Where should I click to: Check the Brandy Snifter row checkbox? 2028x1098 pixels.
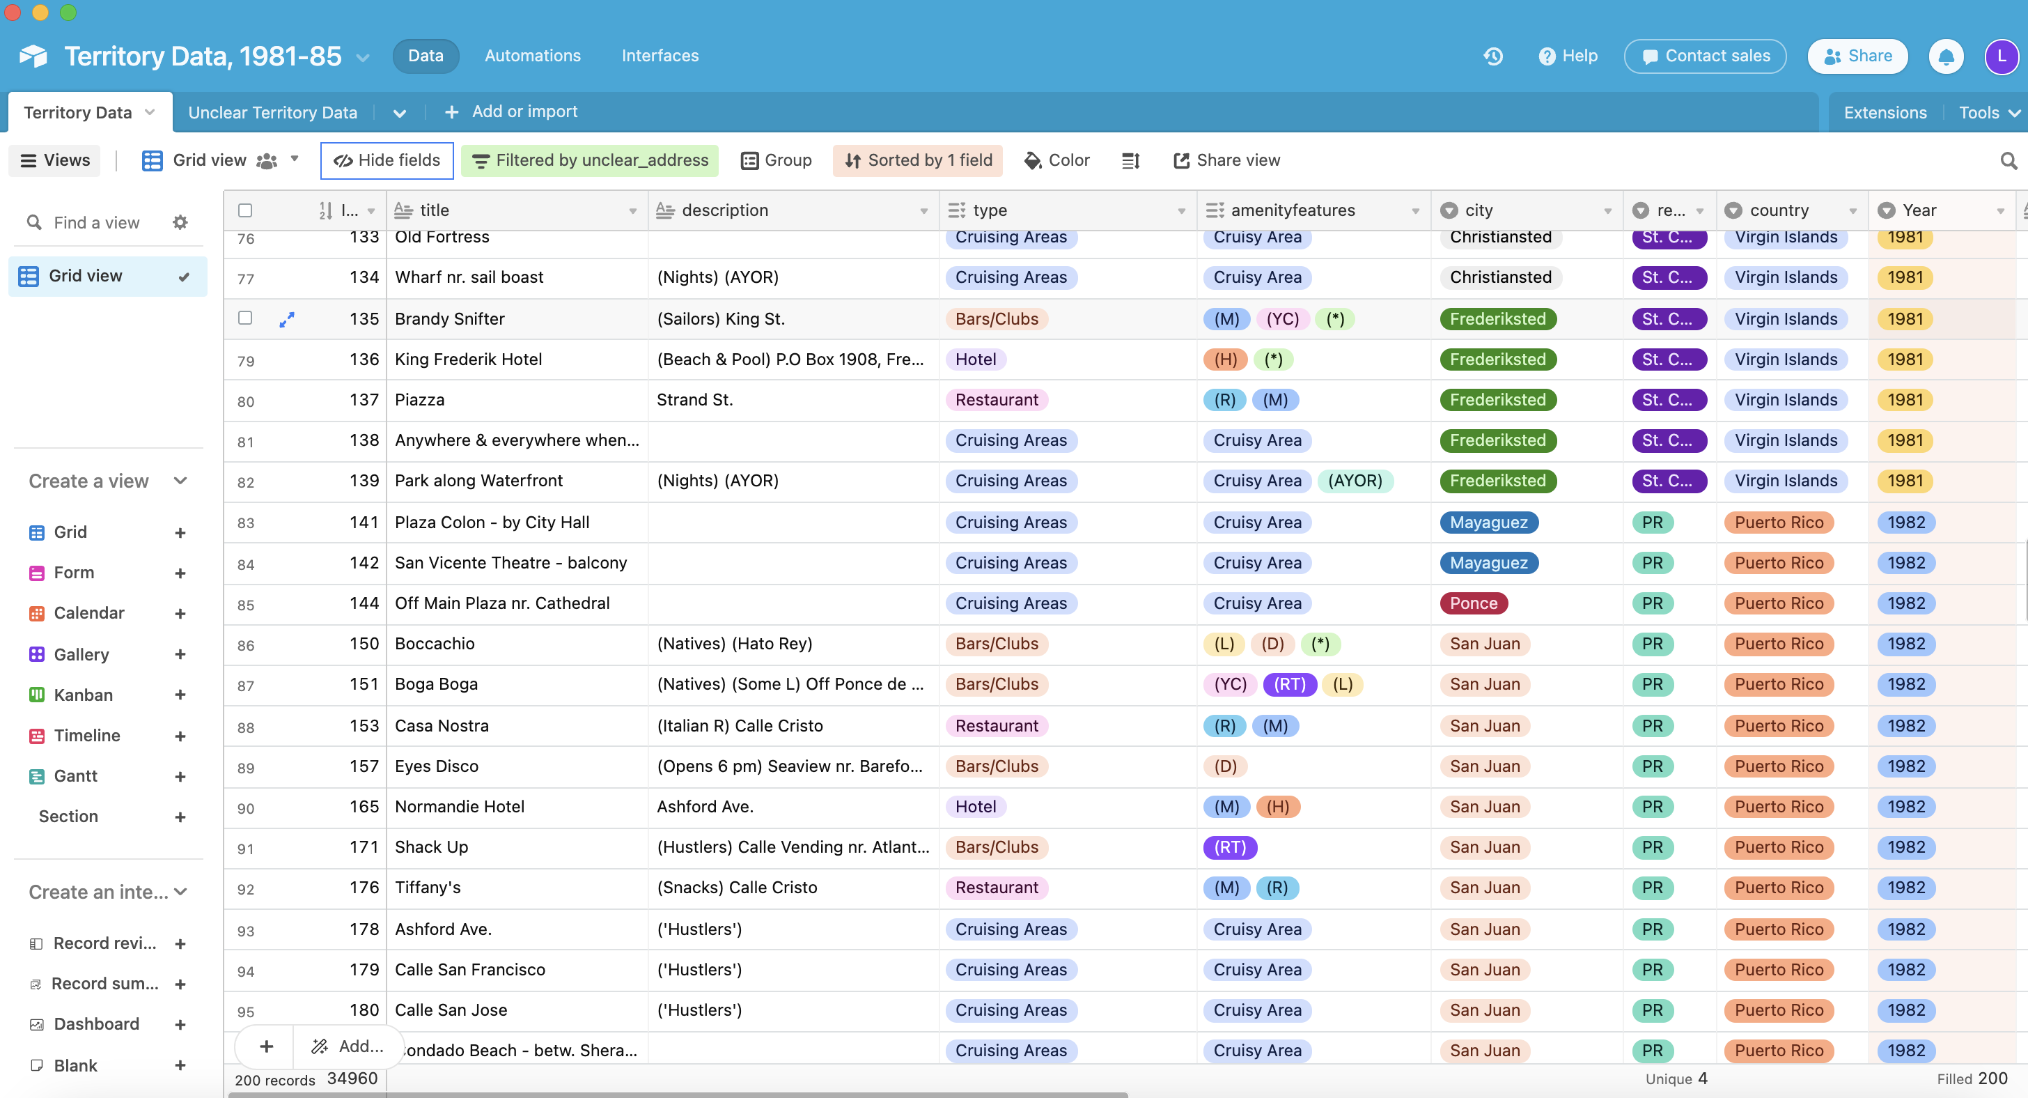pos(245,318)
